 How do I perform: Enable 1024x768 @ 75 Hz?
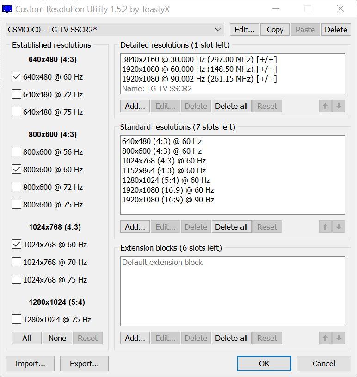pos(17,279)
